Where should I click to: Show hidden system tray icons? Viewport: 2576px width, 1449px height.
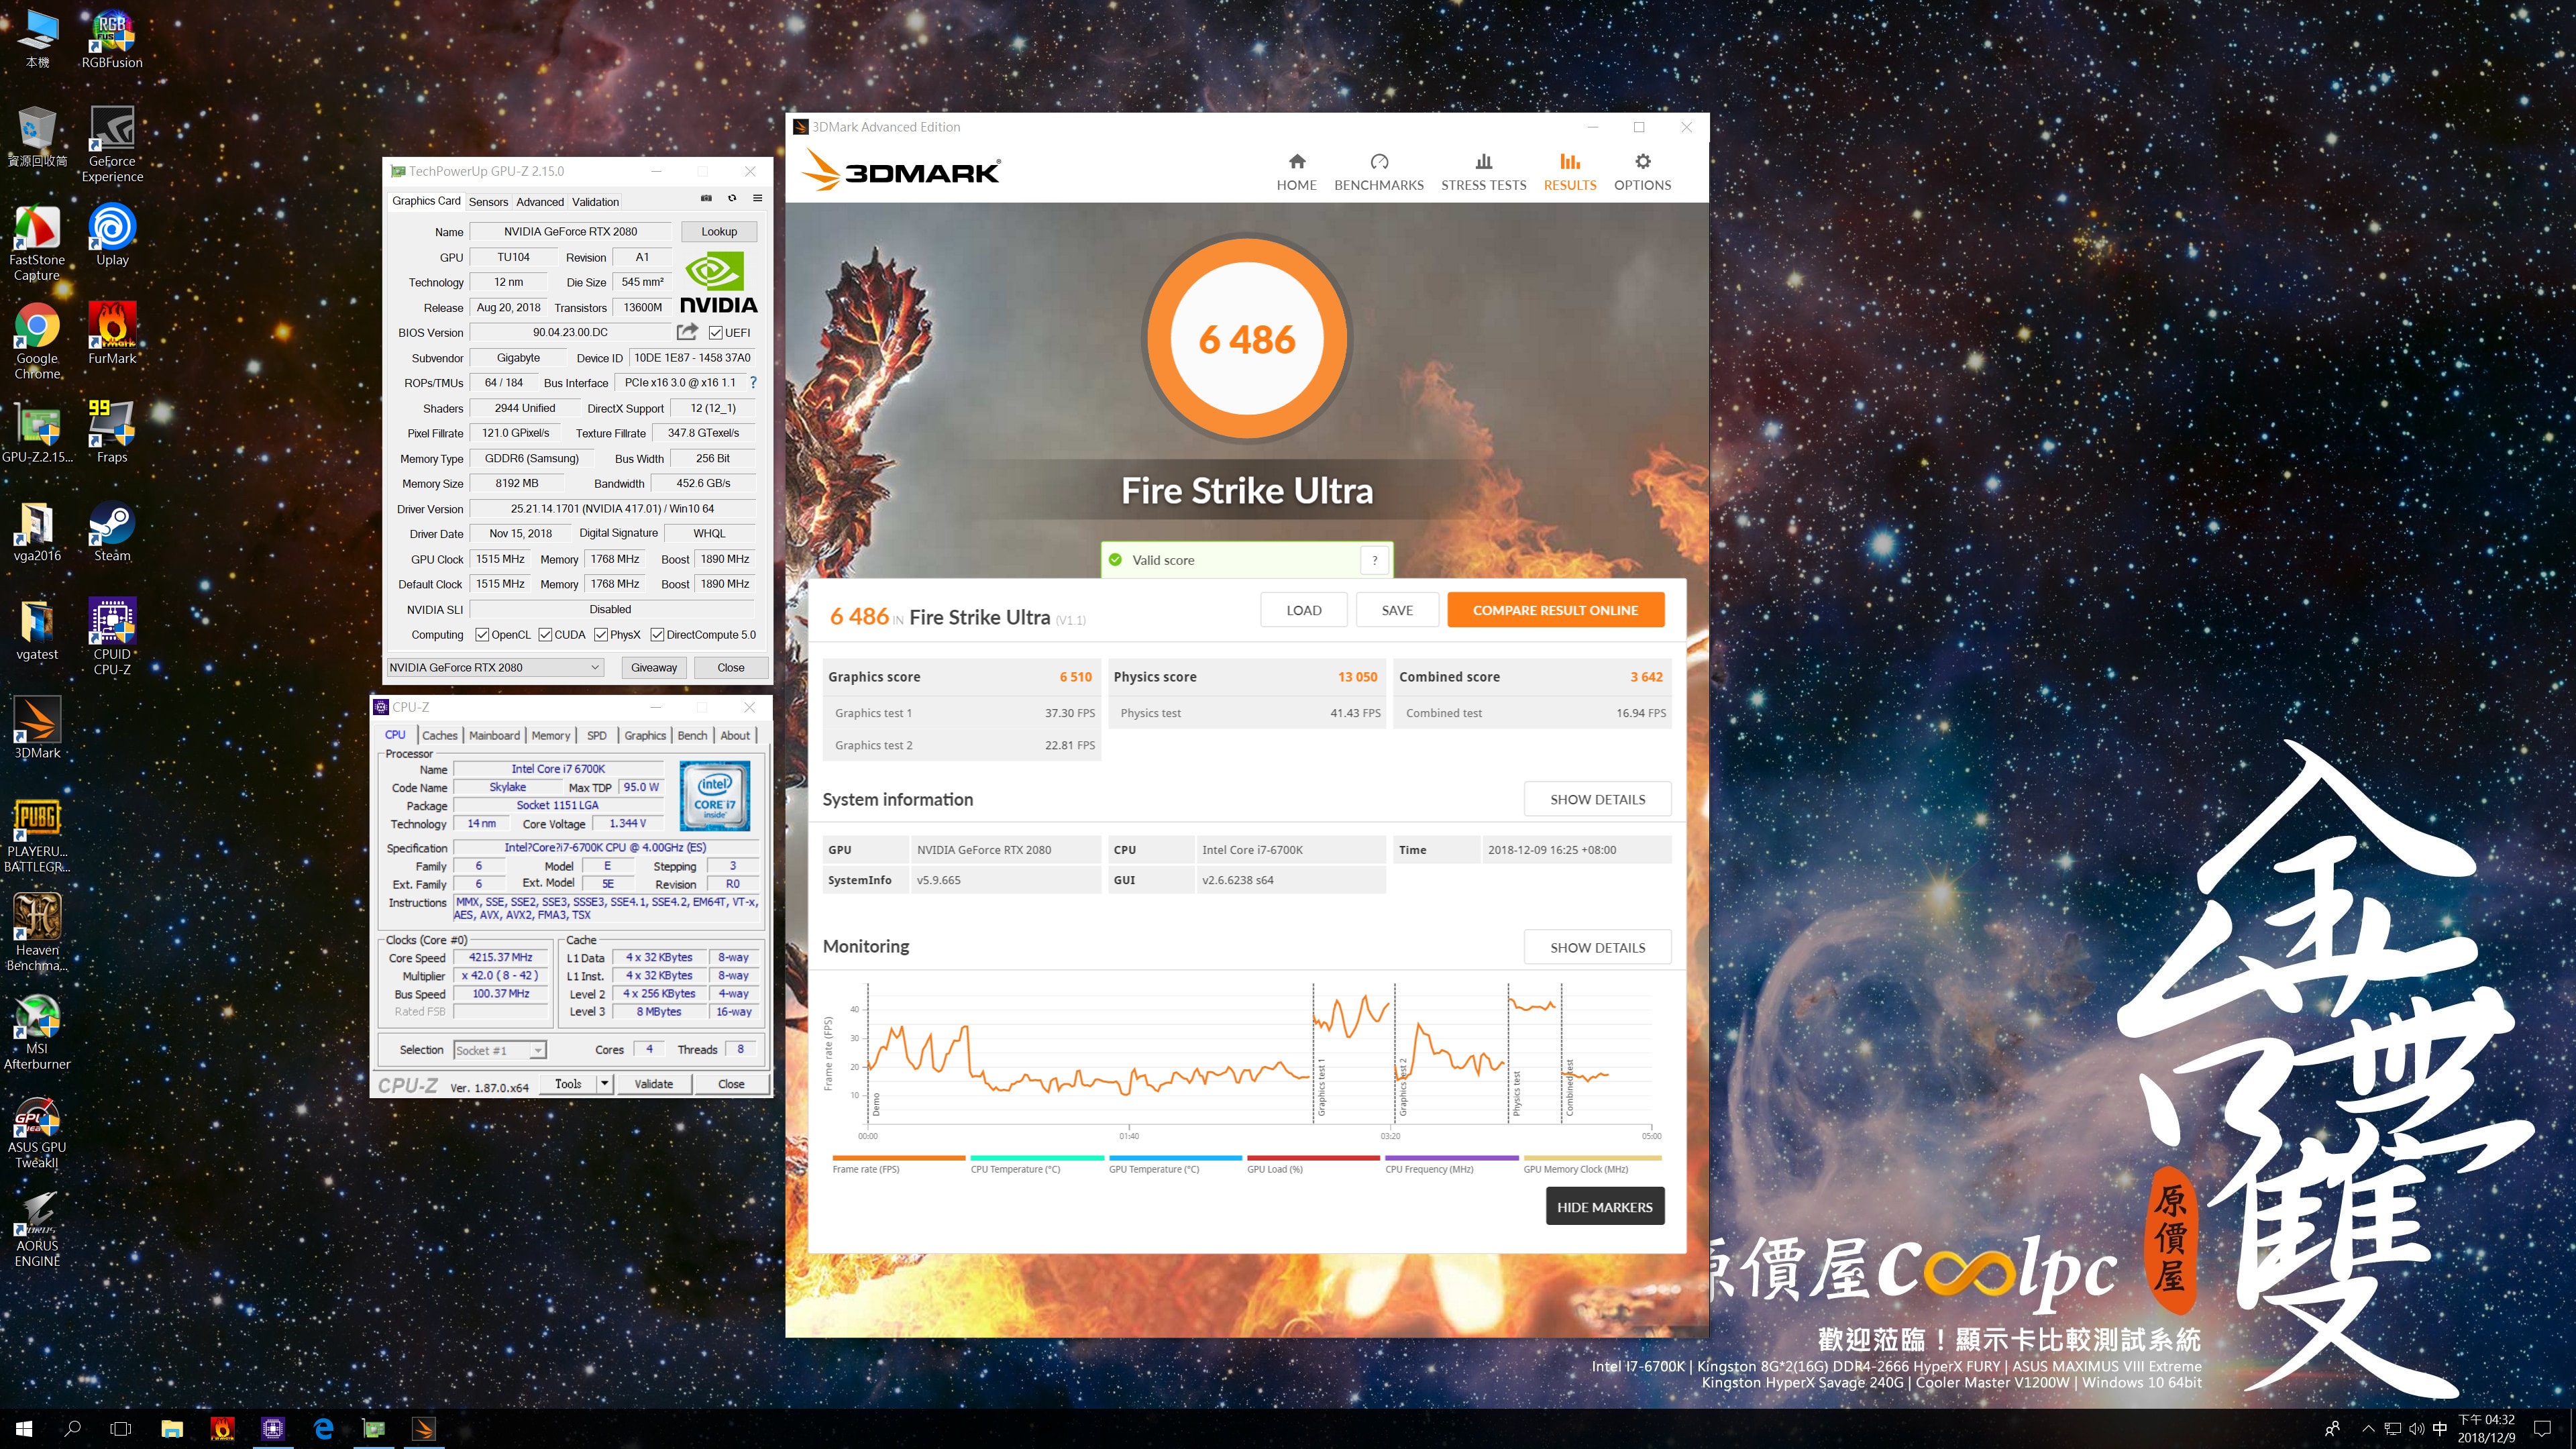[2367, 1429]
